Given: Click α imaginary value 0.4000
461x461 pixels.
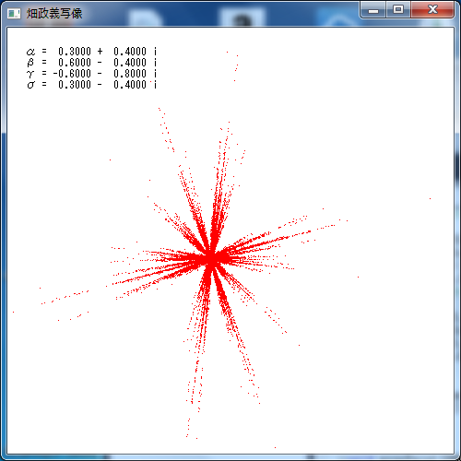Looking at the screenshot, I should coord(130,52).
